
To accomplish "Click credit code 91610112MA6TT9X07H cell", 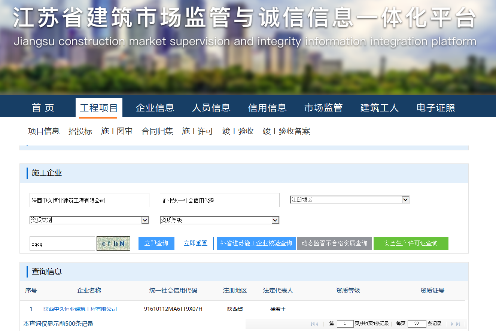I will [173, 309].
